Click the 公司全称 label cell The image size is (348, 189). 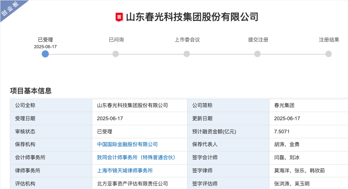click(51, 105)
